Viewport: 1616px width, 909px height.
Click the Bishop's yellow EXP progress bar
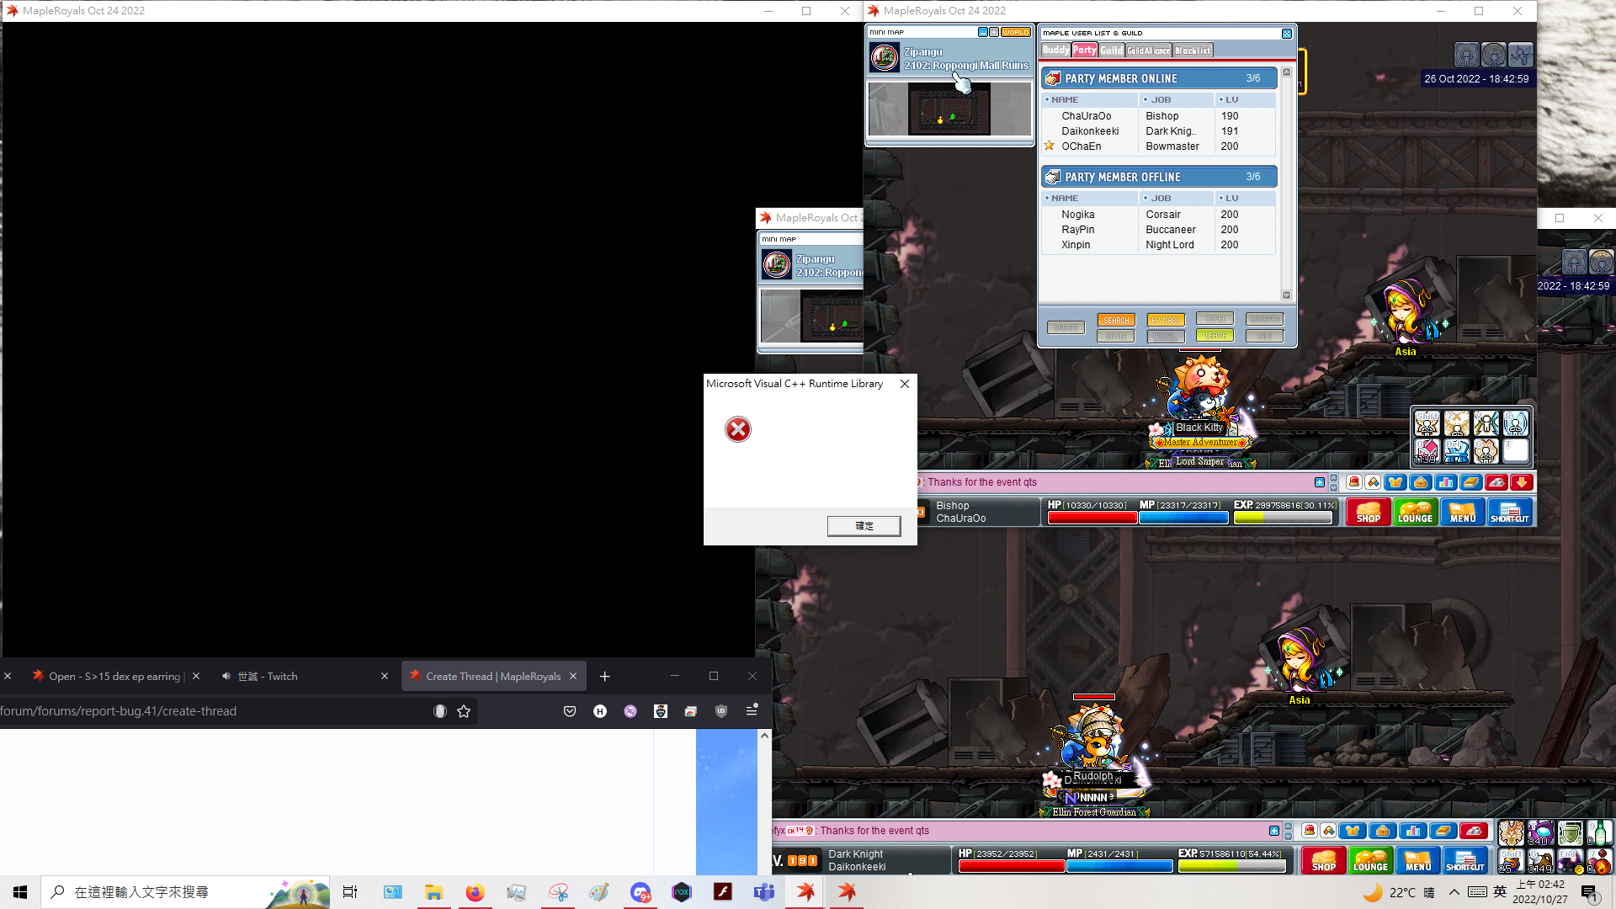tap(1283, 518)
